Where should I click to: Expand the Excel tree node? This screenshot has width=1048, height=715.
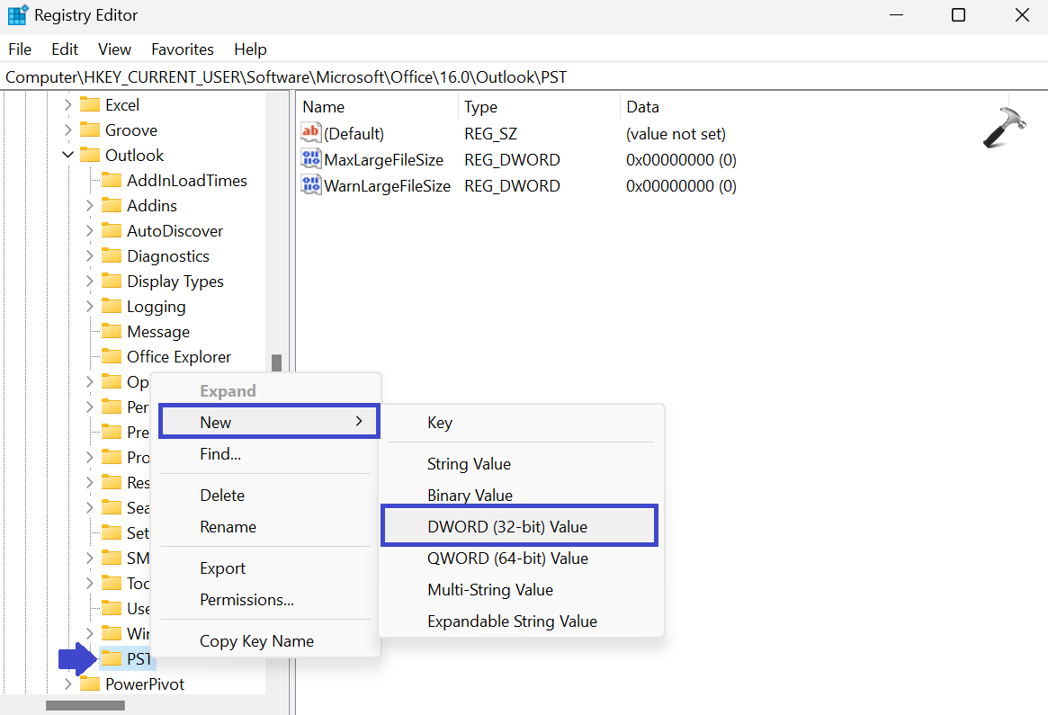67,105
